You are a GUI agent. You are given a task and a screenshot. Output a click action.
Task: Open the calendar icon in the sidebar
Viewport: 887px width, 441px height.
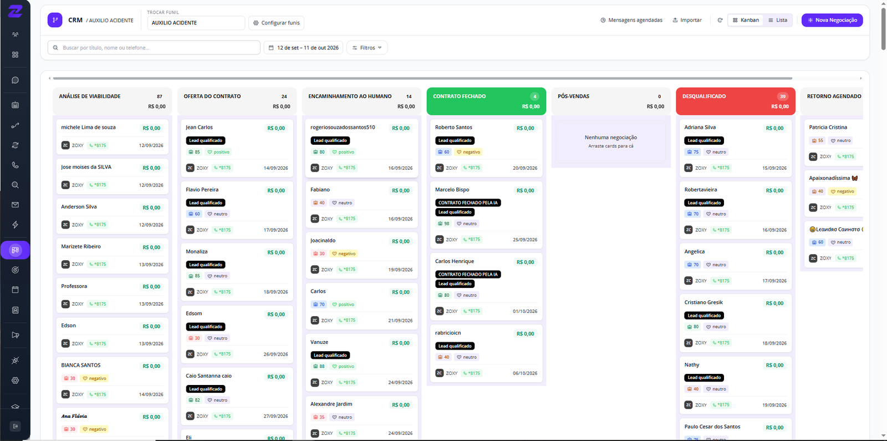[x=15, y=290]
